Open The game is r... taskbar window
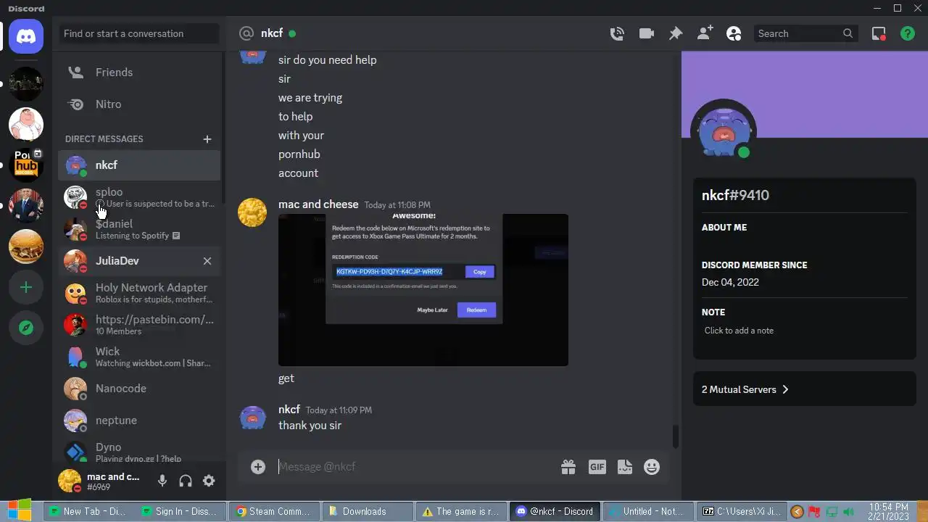Image resolution: width=928 pixels, height=522 pixels. point(460,511)
